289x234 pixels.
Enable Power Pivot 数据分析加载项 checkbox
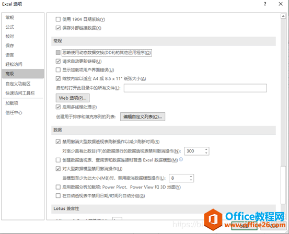tap(58, 187)
